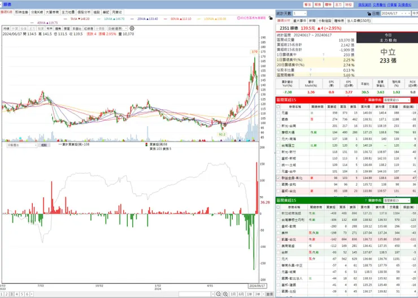Toggle the lock icon beside 日期

click(369, 14)
